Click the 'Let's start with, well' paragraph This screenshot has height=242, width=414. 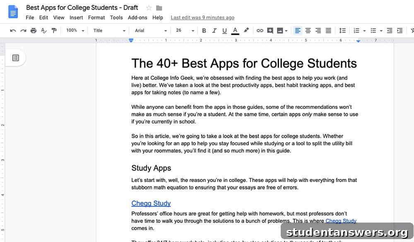click(x=244, y=184)
